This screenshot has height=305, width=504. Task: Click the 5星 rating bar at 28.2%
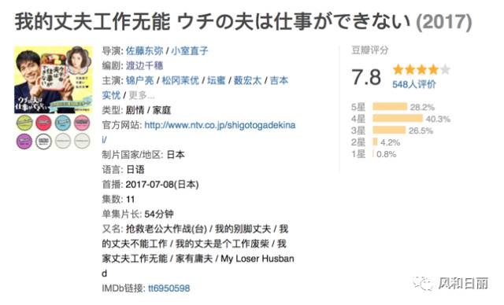390,107
